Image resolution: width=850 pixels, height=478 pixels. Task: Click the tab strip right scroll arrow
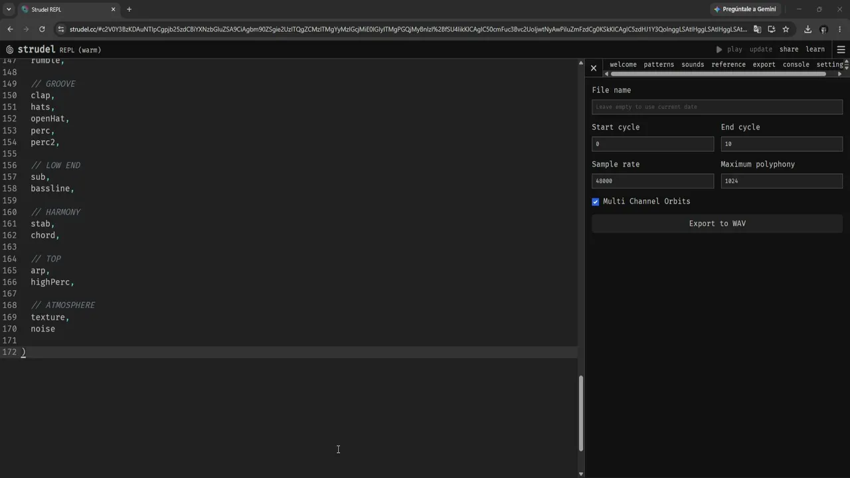coord(840,74)
